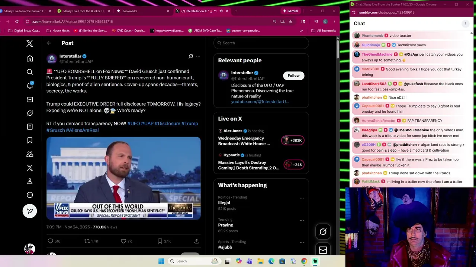Open the All Bookmarks folder
The height and width of the screenshot is (267, 476).
click(324, 31)
